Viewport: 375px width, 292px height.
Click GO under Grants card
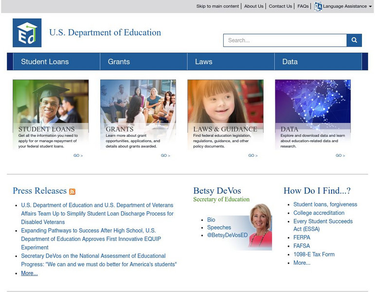[165, 155]
